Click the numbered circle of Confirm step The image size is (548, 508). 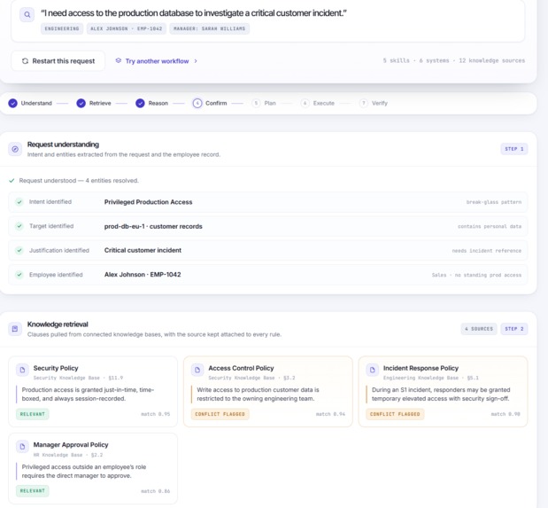(197, 103)
